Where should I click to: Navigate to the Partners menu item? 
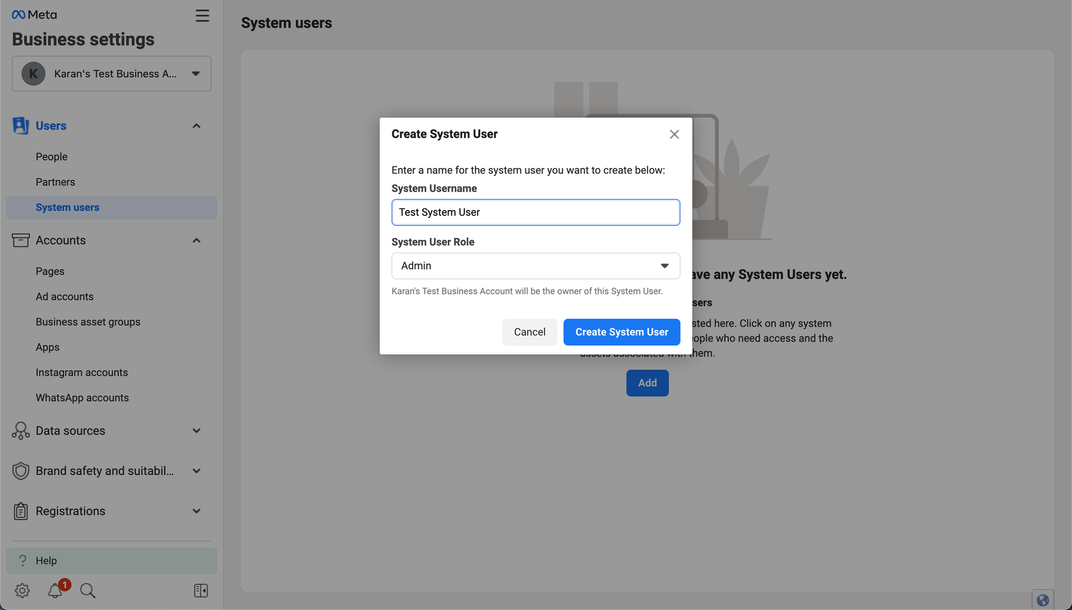click(55, 182)
